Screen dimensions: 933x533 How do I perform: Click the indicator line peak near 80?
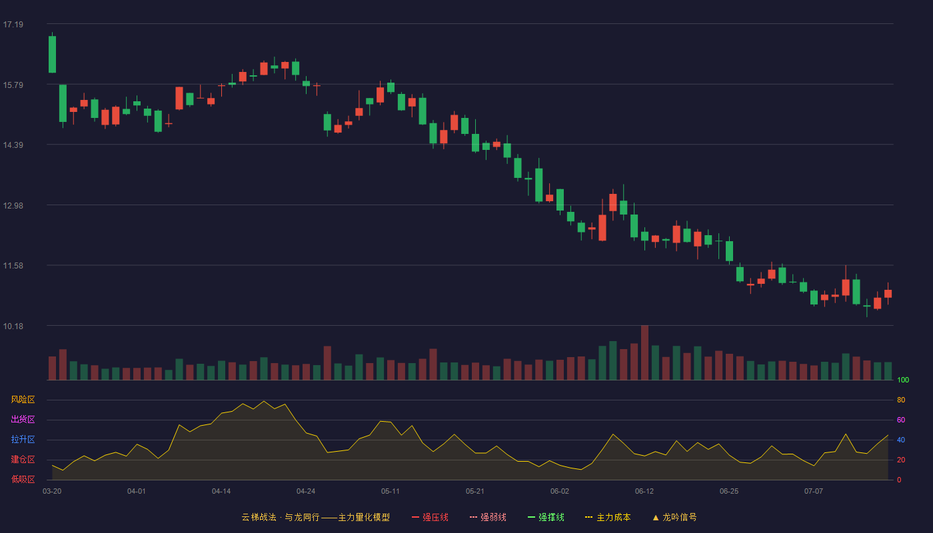coord(264,401)
